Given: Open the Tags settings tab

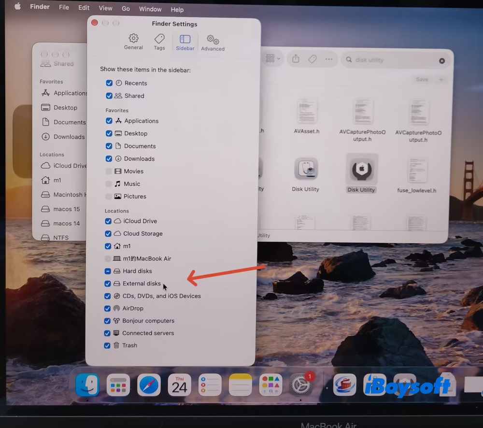Looking at the screenshot, I should [x=159, y=42].
